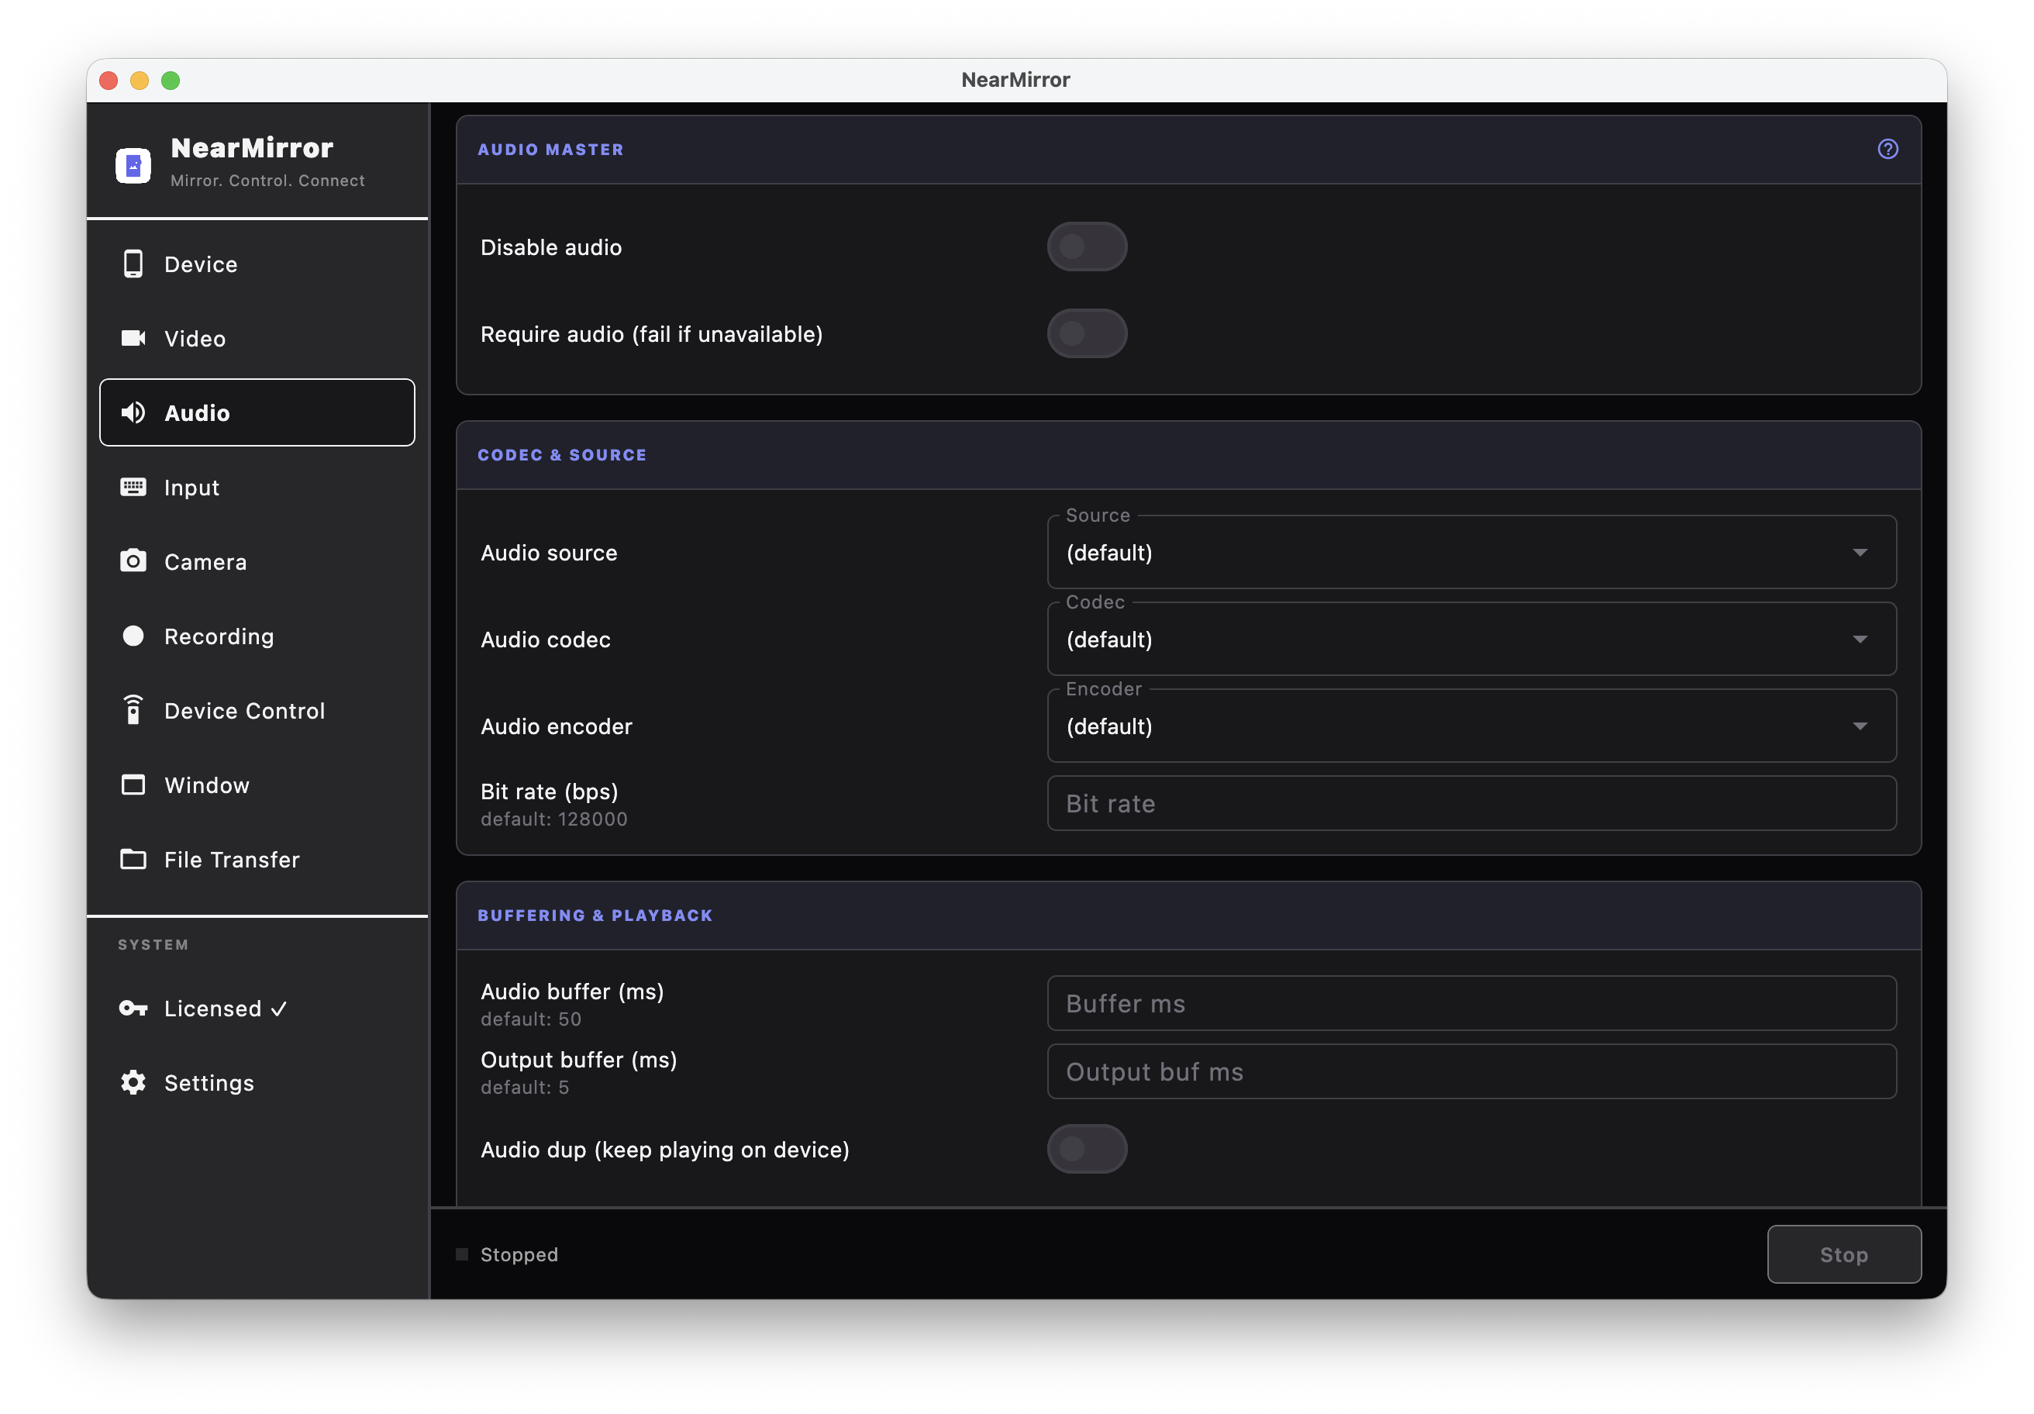2034x1414 pixels.
Task: Click the NearMirror window title text
Action: tap(1016, 80)
